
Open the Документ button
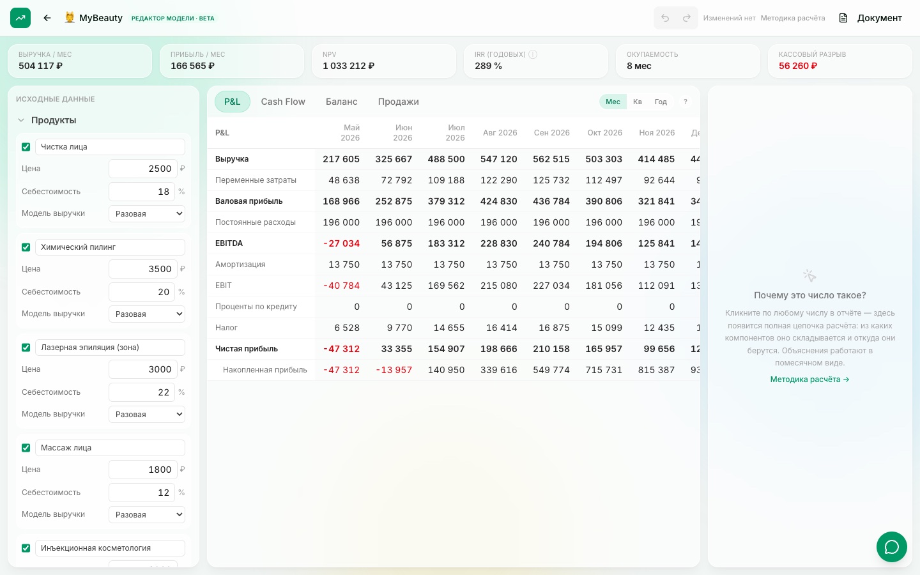871,18
